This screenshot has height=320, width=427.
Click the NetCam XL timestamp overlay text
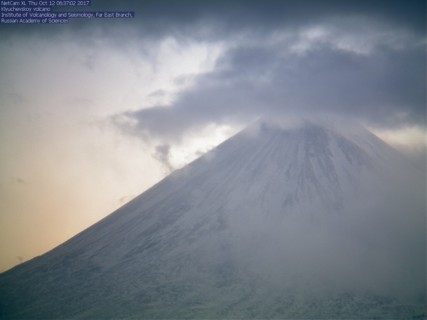[x=45, y=3]
